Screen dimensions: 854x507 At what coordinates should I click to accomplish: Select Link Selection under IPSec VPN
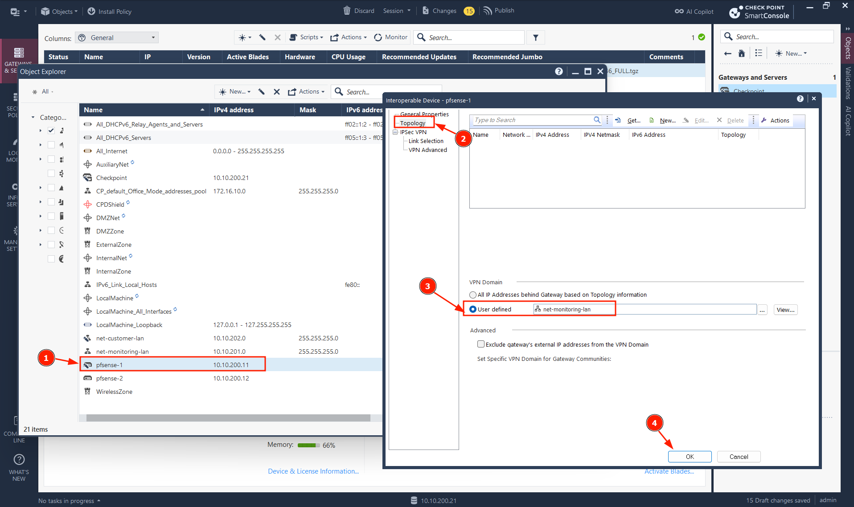pos(426,141)
